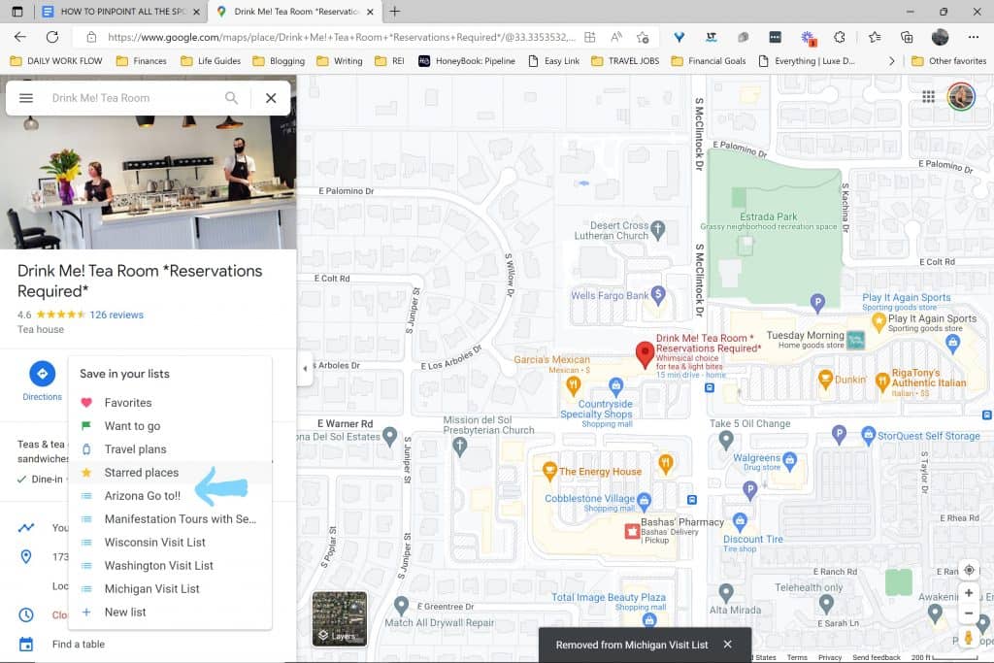The image size is (994, 663).
Task: Switch to HOW TO PINPOINT ALL THE SPOTS tab
Action: (120, 12)
